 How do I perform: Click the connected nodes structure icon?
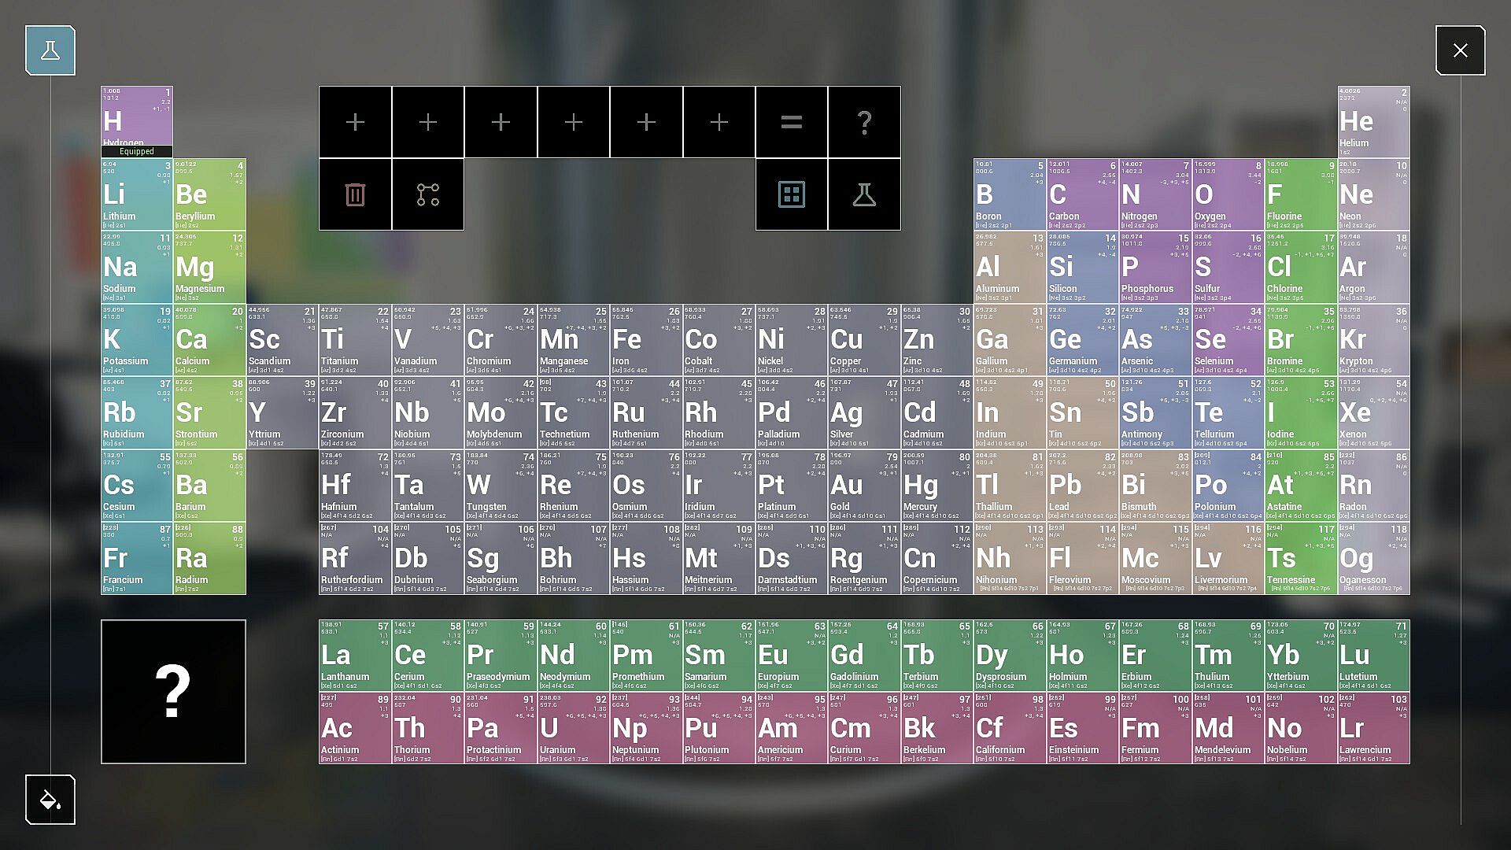(428, 194)
